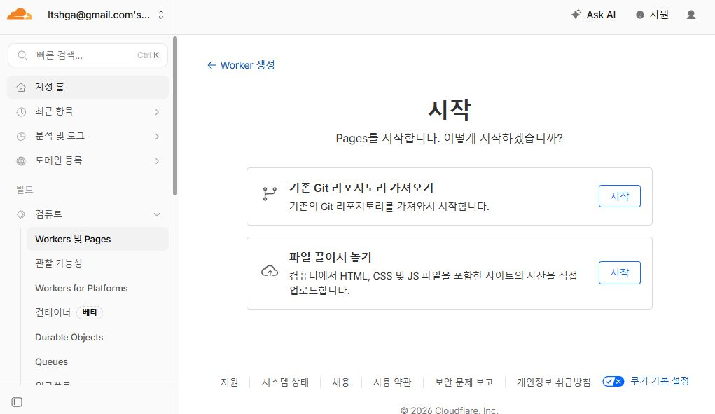
Task: Open 컨테이너 sidebar item
Action: tap(53, 312)
